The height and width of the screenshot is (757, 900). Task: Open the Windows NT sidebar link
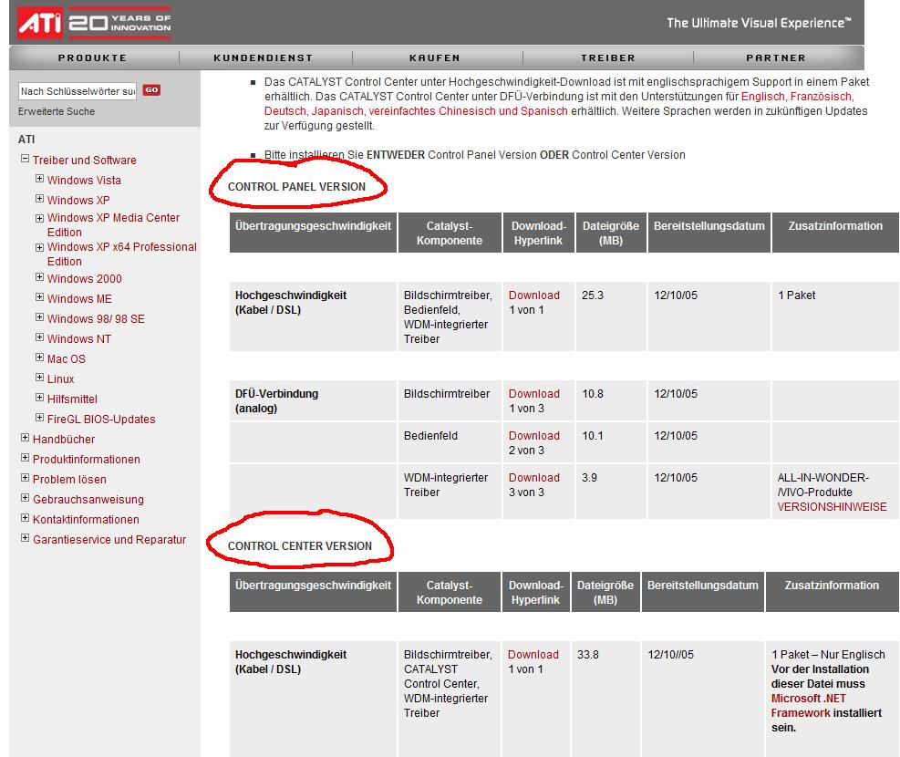(78, 339)
